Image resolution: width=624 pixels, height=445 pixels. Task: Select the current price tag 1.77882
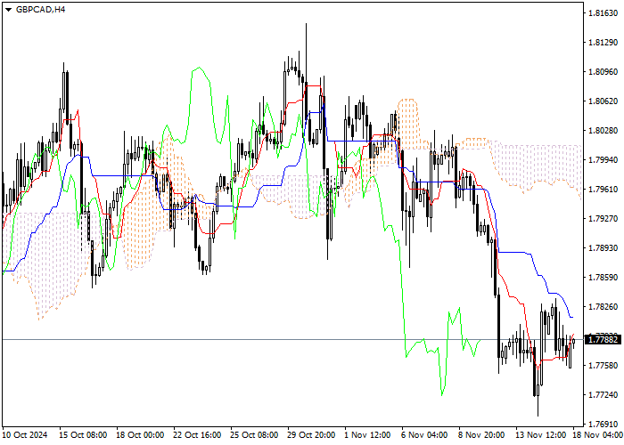[603, 340]
